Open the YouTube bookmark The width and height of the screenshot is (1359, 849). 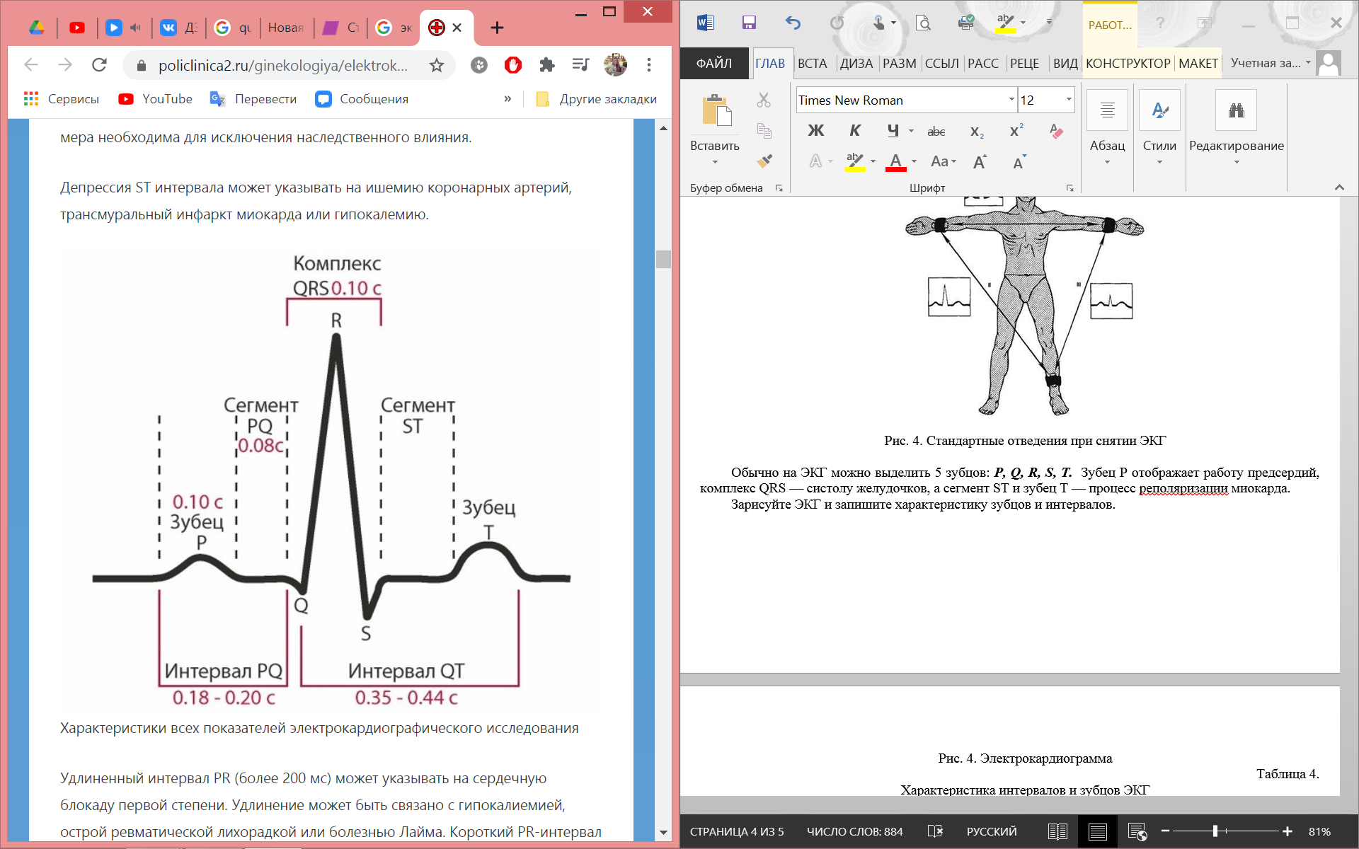coord(156,99)
